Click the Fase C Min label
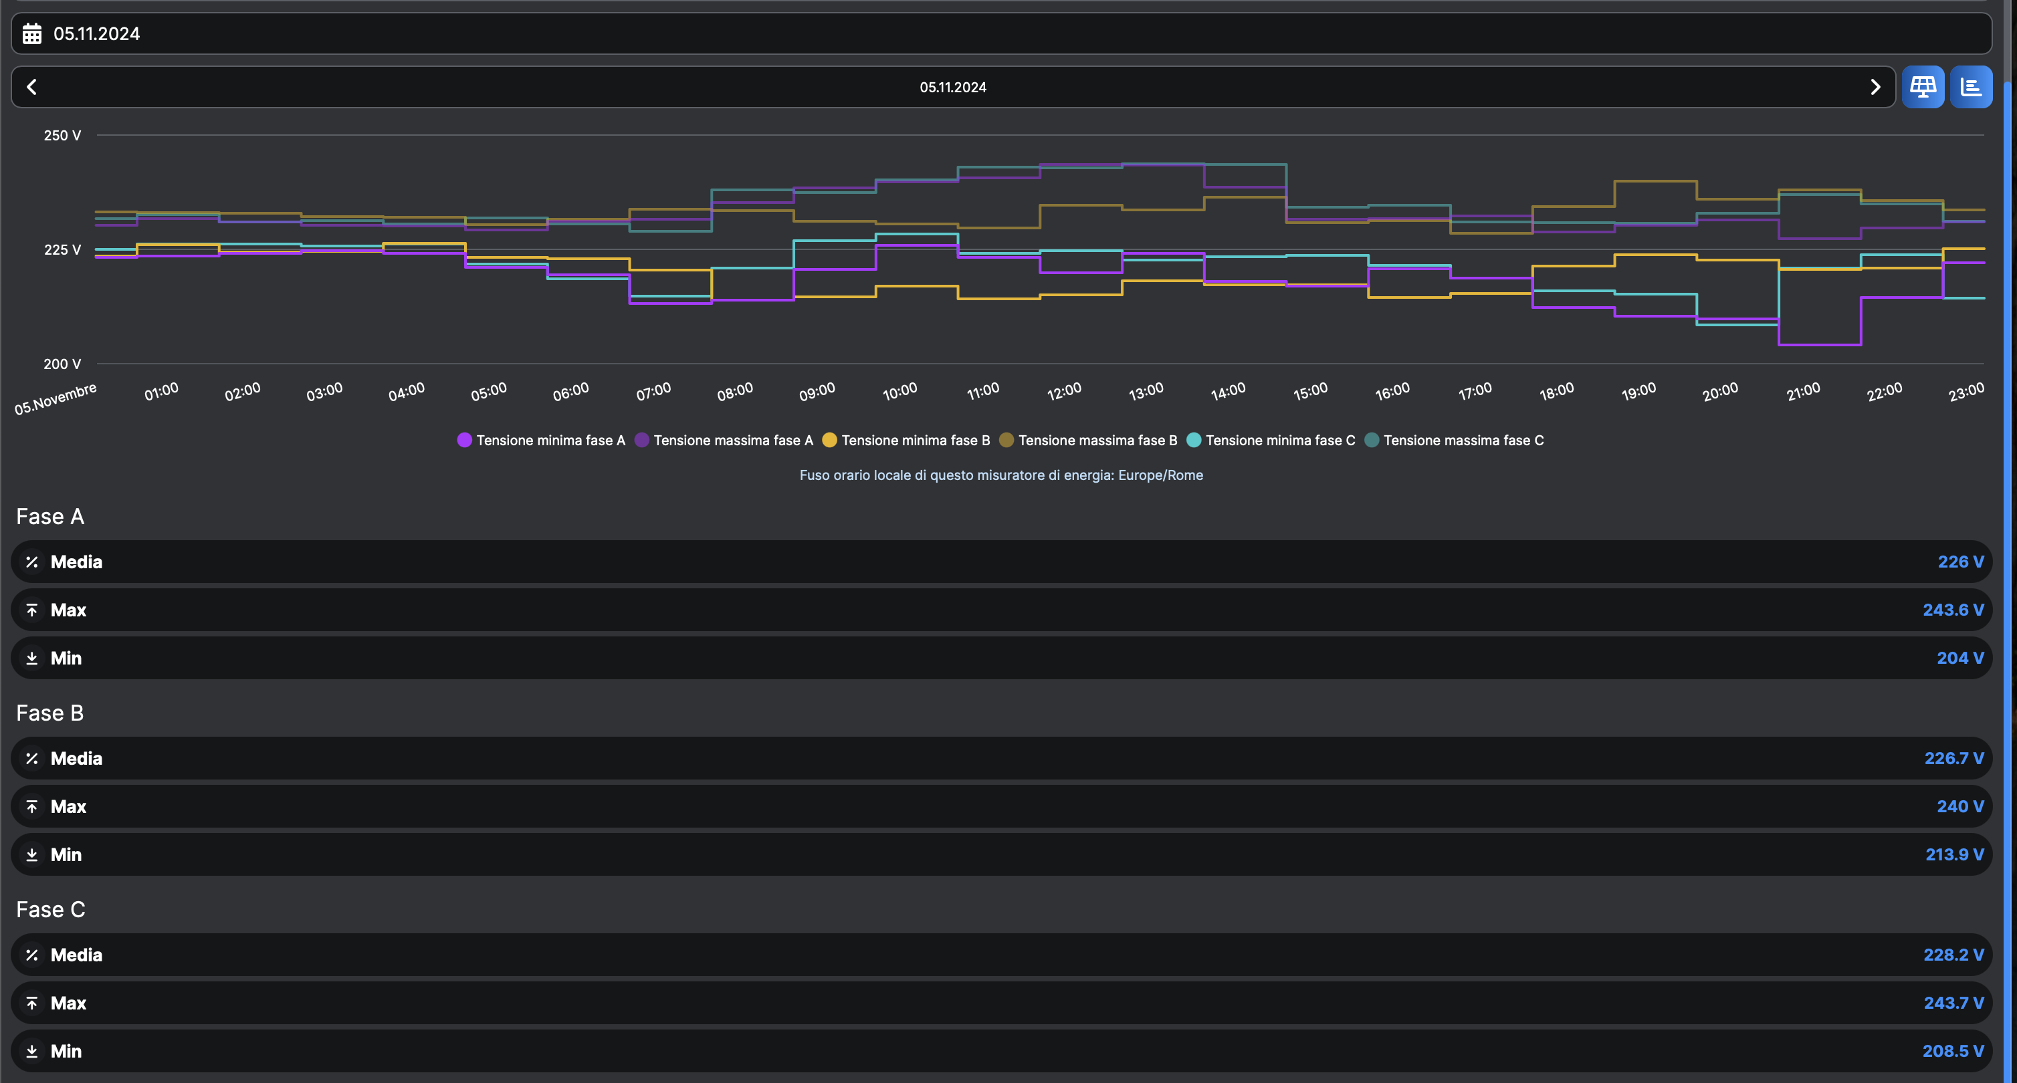Screen dimensions: 2017x1083 [x=67, y=1051]
